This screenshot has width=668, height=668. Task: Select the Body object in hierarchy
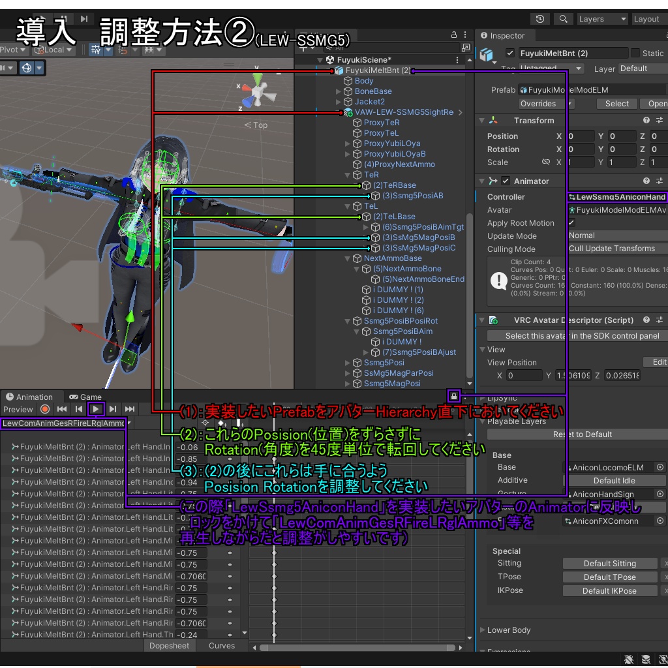point(364,81)
